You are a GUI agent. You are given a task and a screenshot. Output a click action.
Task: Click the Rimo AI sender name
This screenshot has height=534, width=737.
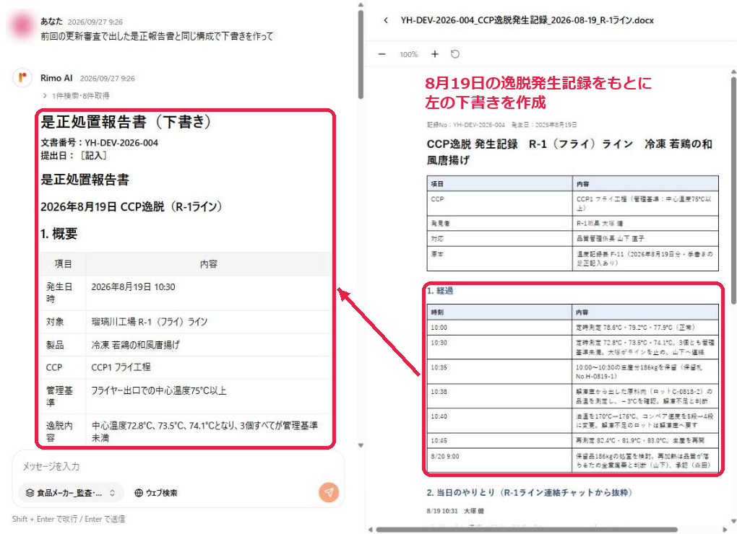56,78
